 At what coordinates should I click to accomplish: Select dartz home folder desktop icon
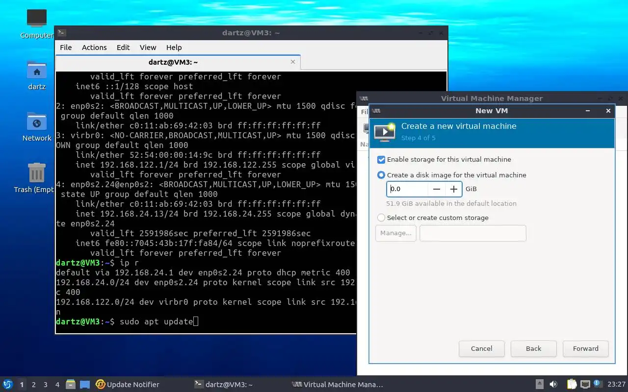[x=37, y=75]
